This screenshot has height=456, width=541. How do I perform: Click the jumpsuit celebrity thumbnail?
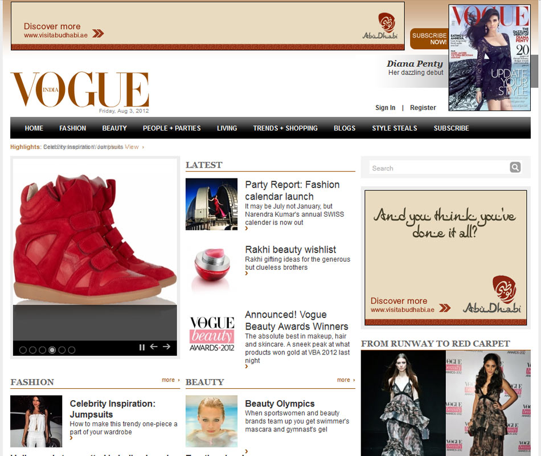[x=36, y=421]
